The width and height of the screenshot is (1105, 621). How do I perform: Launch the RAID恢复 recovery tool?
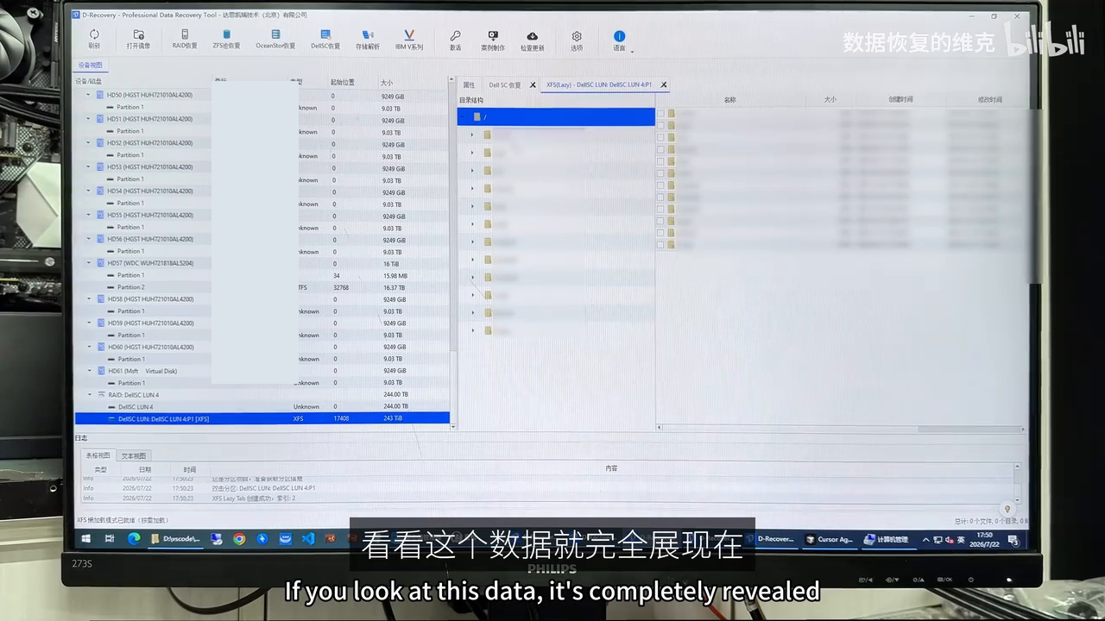tap(185, 39)
